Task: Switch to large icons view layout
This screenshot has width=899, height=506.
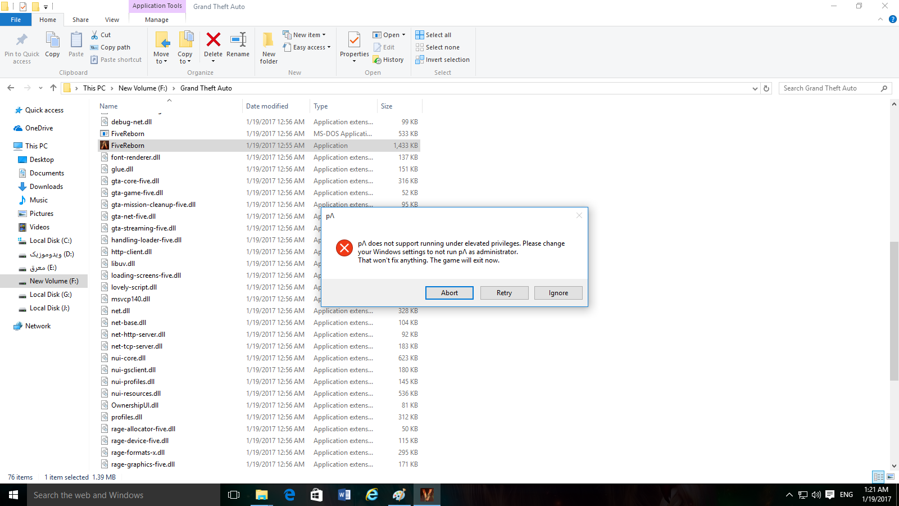Action: [x=891, y=477]
